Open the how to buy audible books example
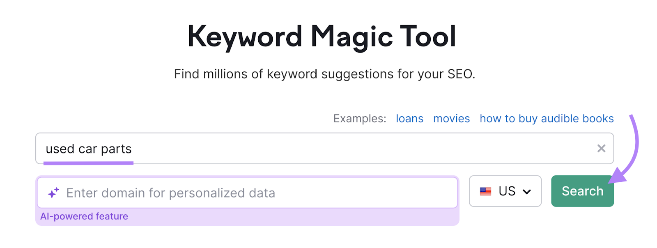This screenshot has width=657, height=248. click(x=546, y=119)
